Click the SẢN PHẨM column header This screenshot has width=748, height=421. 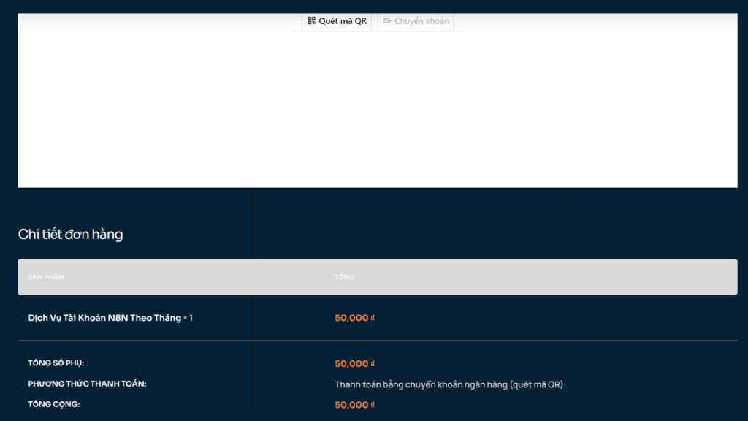[46, 277]
